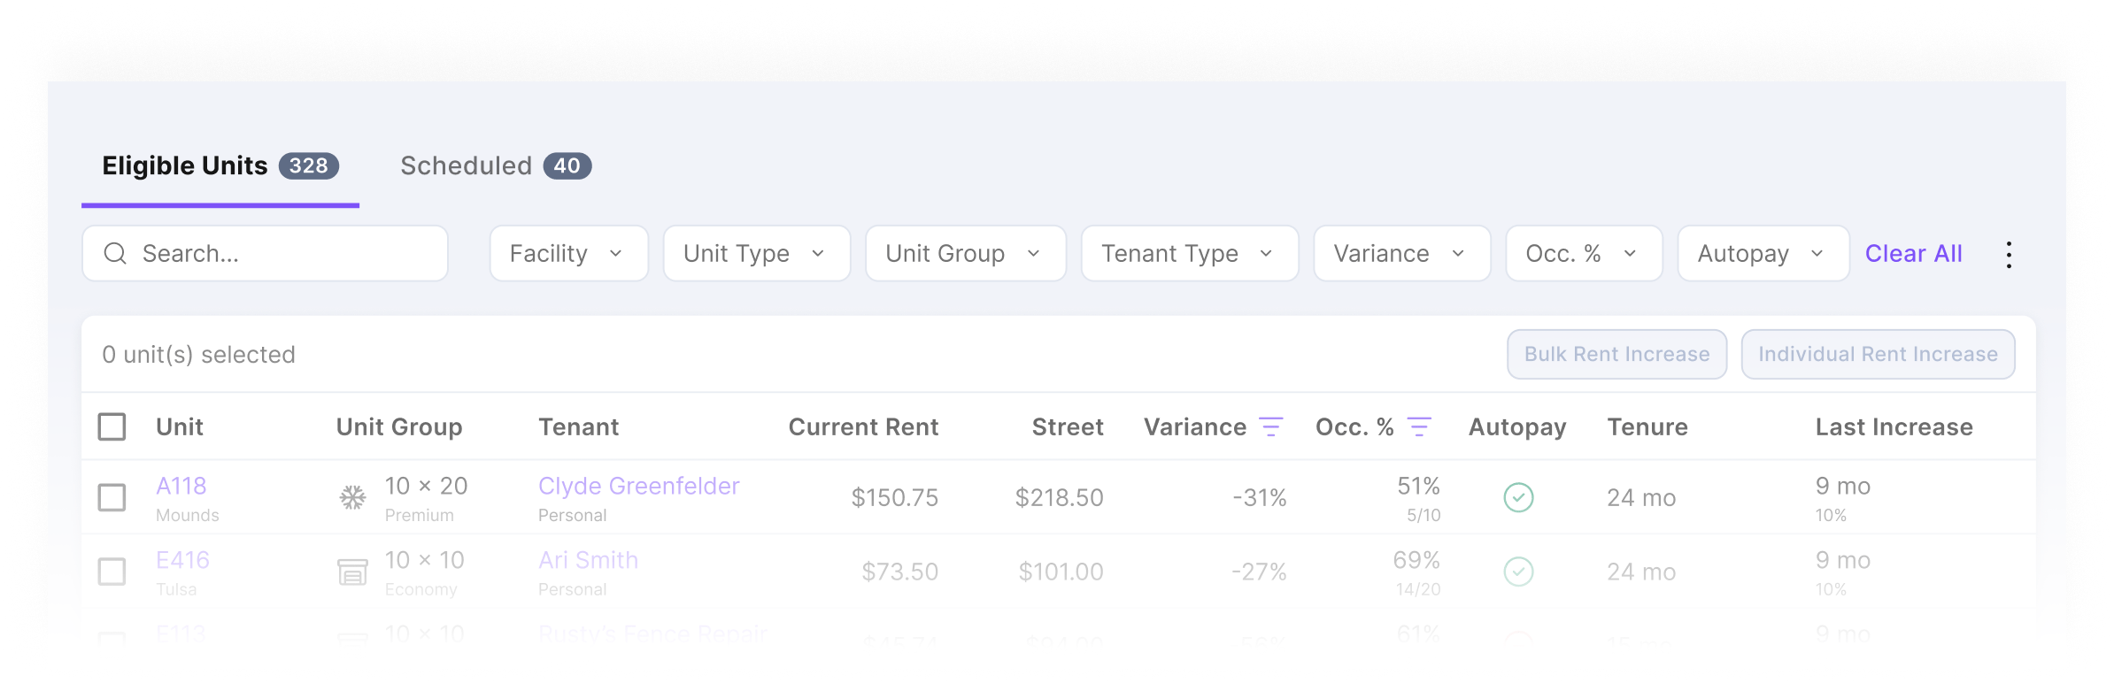Open the Unit Type filter dropdown
The image size is (2114, 683).
click(756, 254)
